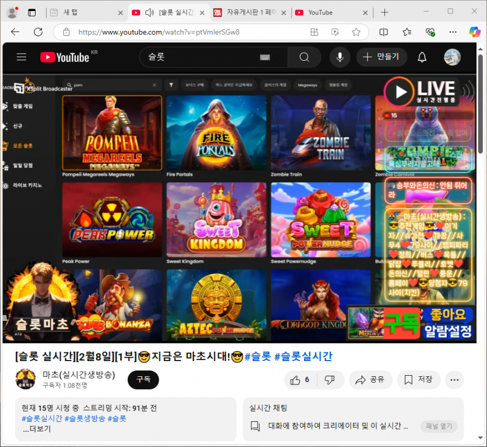Expand description with ...더보기
The height and width of the screenshot is (447, 487).
point(37,429)
